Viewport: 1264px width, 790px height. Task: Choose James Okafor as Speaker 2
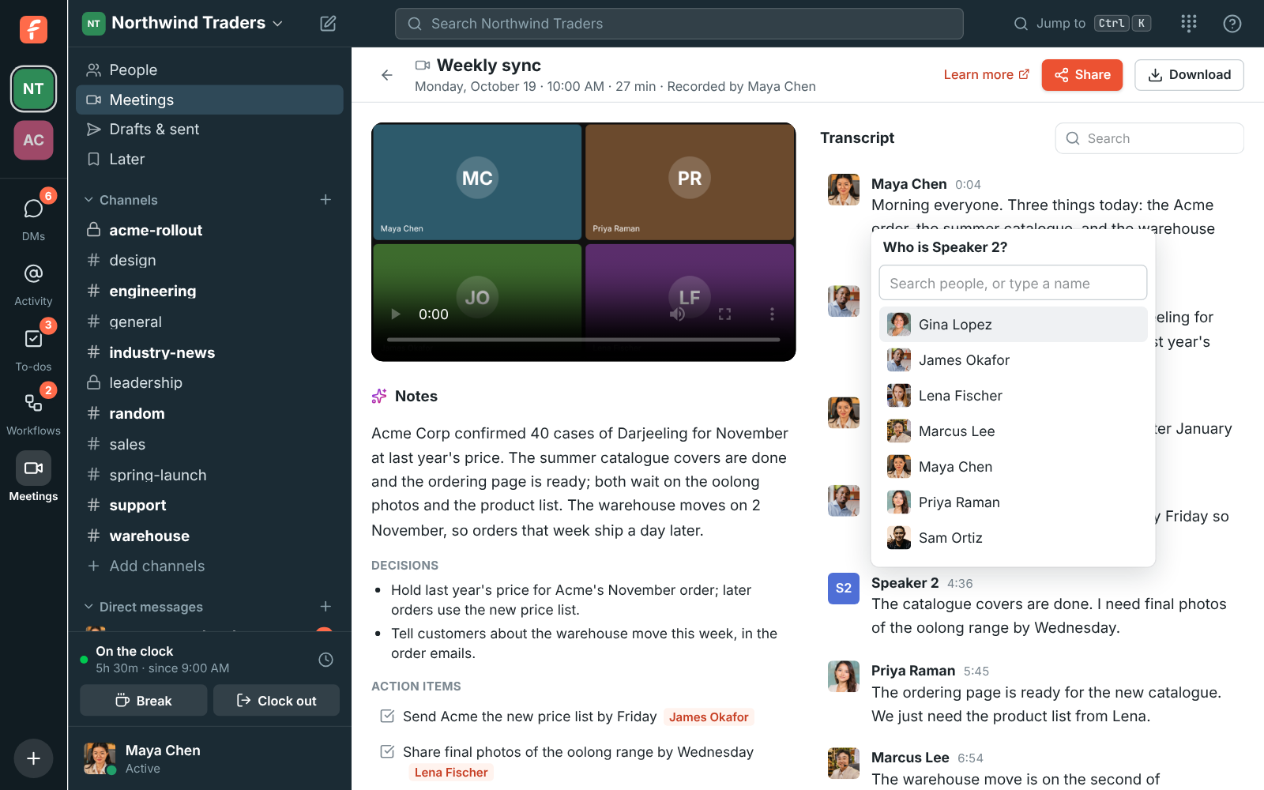(x=1013, y=360)
